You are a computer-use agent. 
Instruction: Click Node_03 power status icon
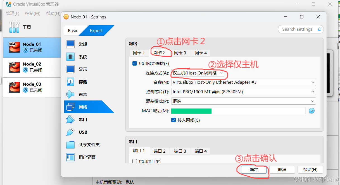[25, 90]
